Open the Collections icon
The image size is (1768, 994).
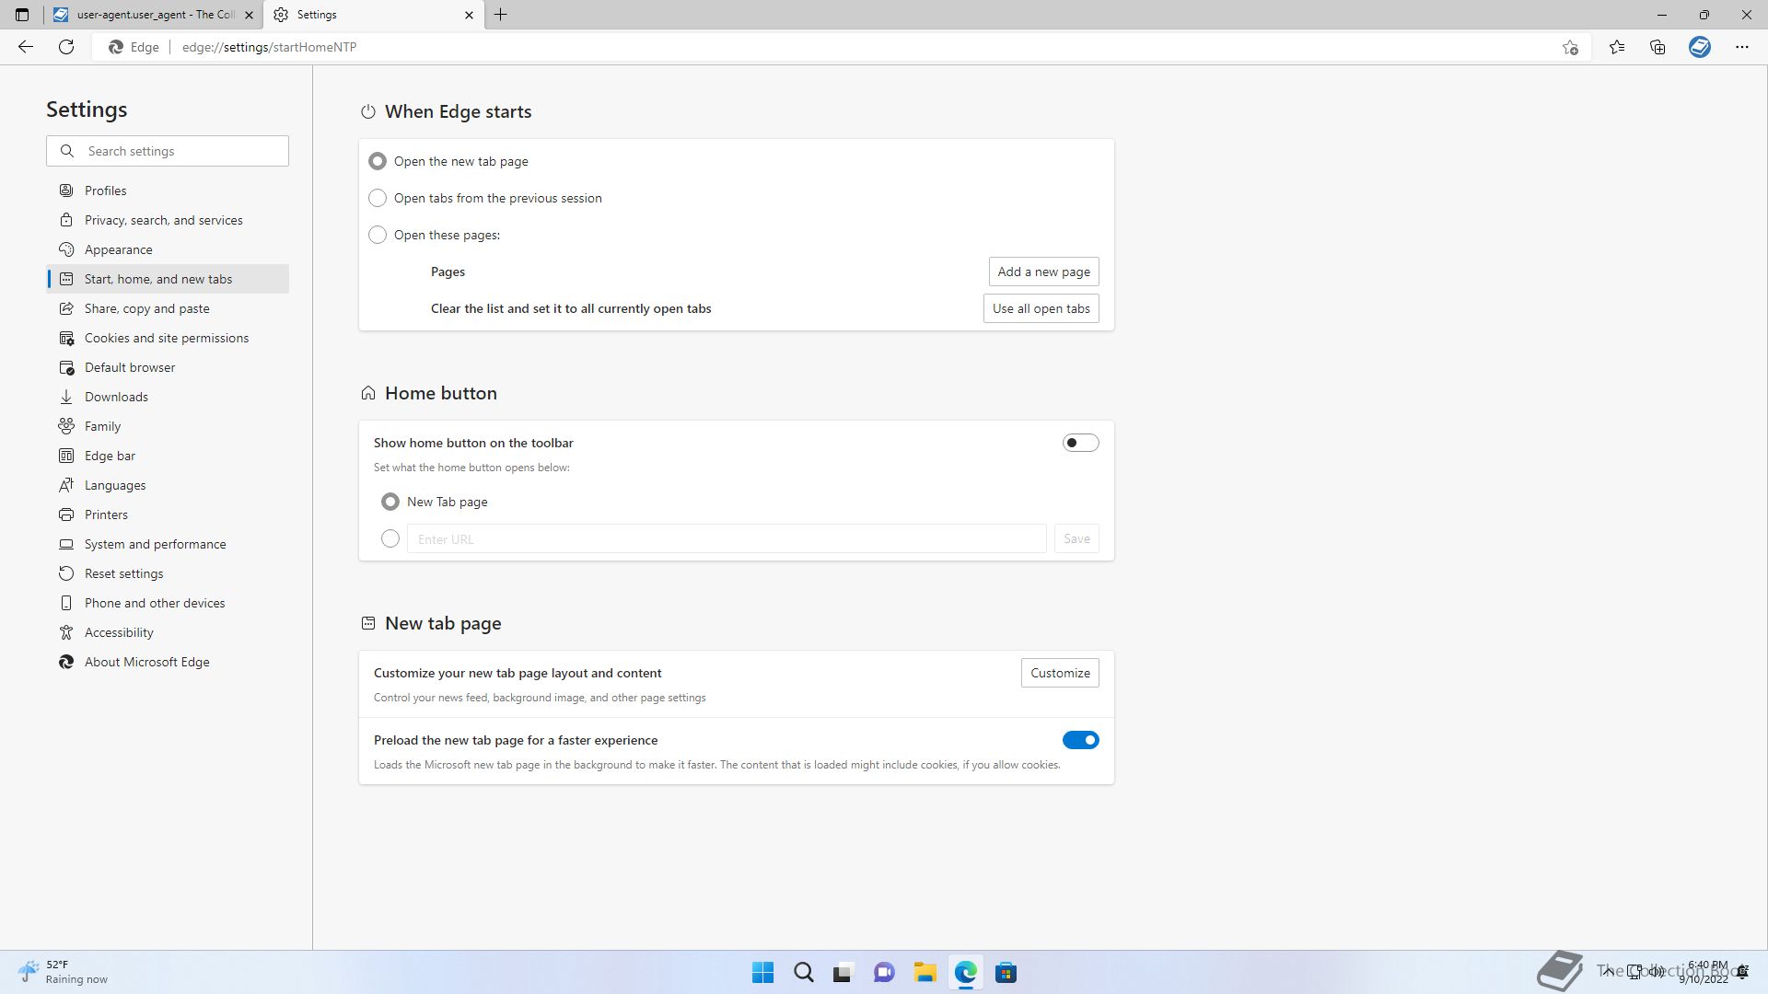(x=1657, y=47)
